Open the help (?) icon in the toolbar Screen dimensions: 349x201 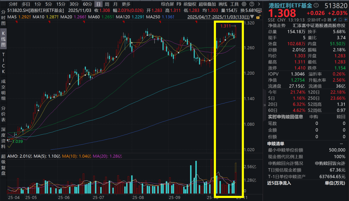tap(252, 5)
